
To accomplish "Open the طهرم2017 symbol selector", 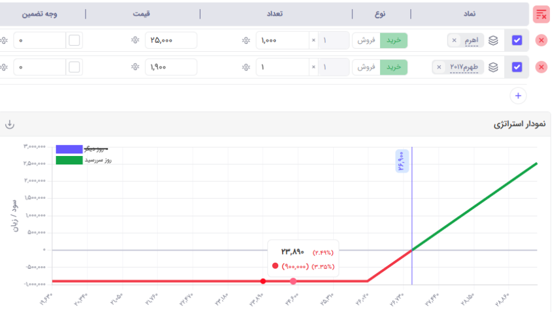I will pyautogui.click(x=463, y=67).
